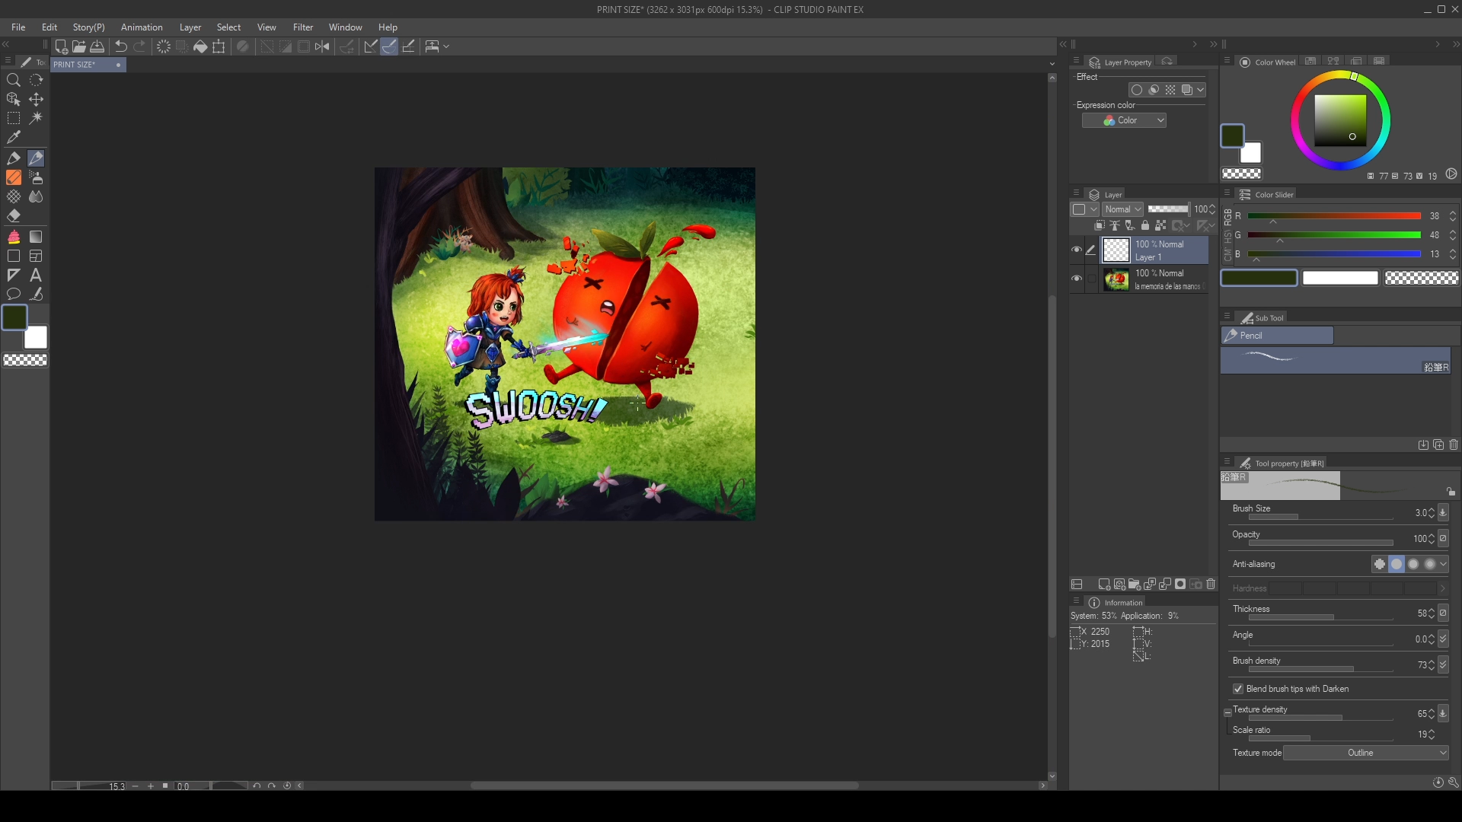The image size is (1462, 822).
Task: Select the Pen tool
Action: 13,158
